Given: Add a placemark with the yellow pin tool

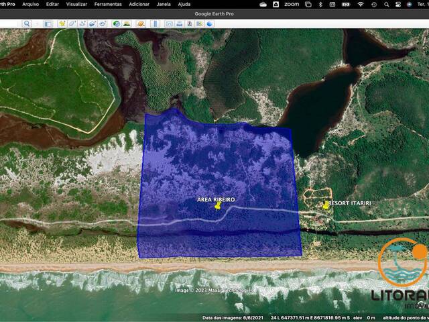Looking at the screenshot, I should (x=62, y=23).
